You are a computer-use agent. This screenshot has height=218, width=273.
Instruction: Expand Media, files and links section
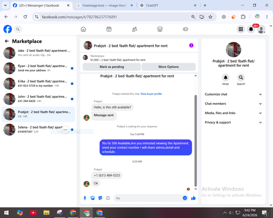(x=234, y=113)
